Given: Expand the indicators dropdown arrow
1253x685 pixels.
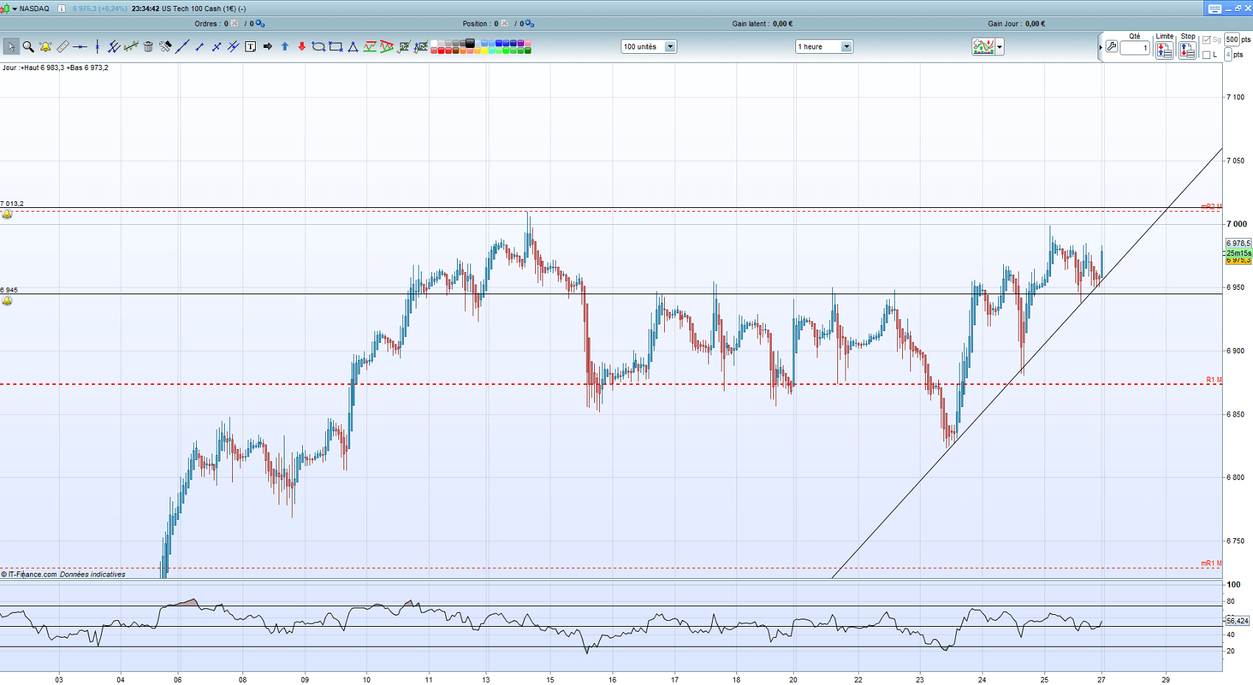Looking at the screenshot, I should (999, 47).
